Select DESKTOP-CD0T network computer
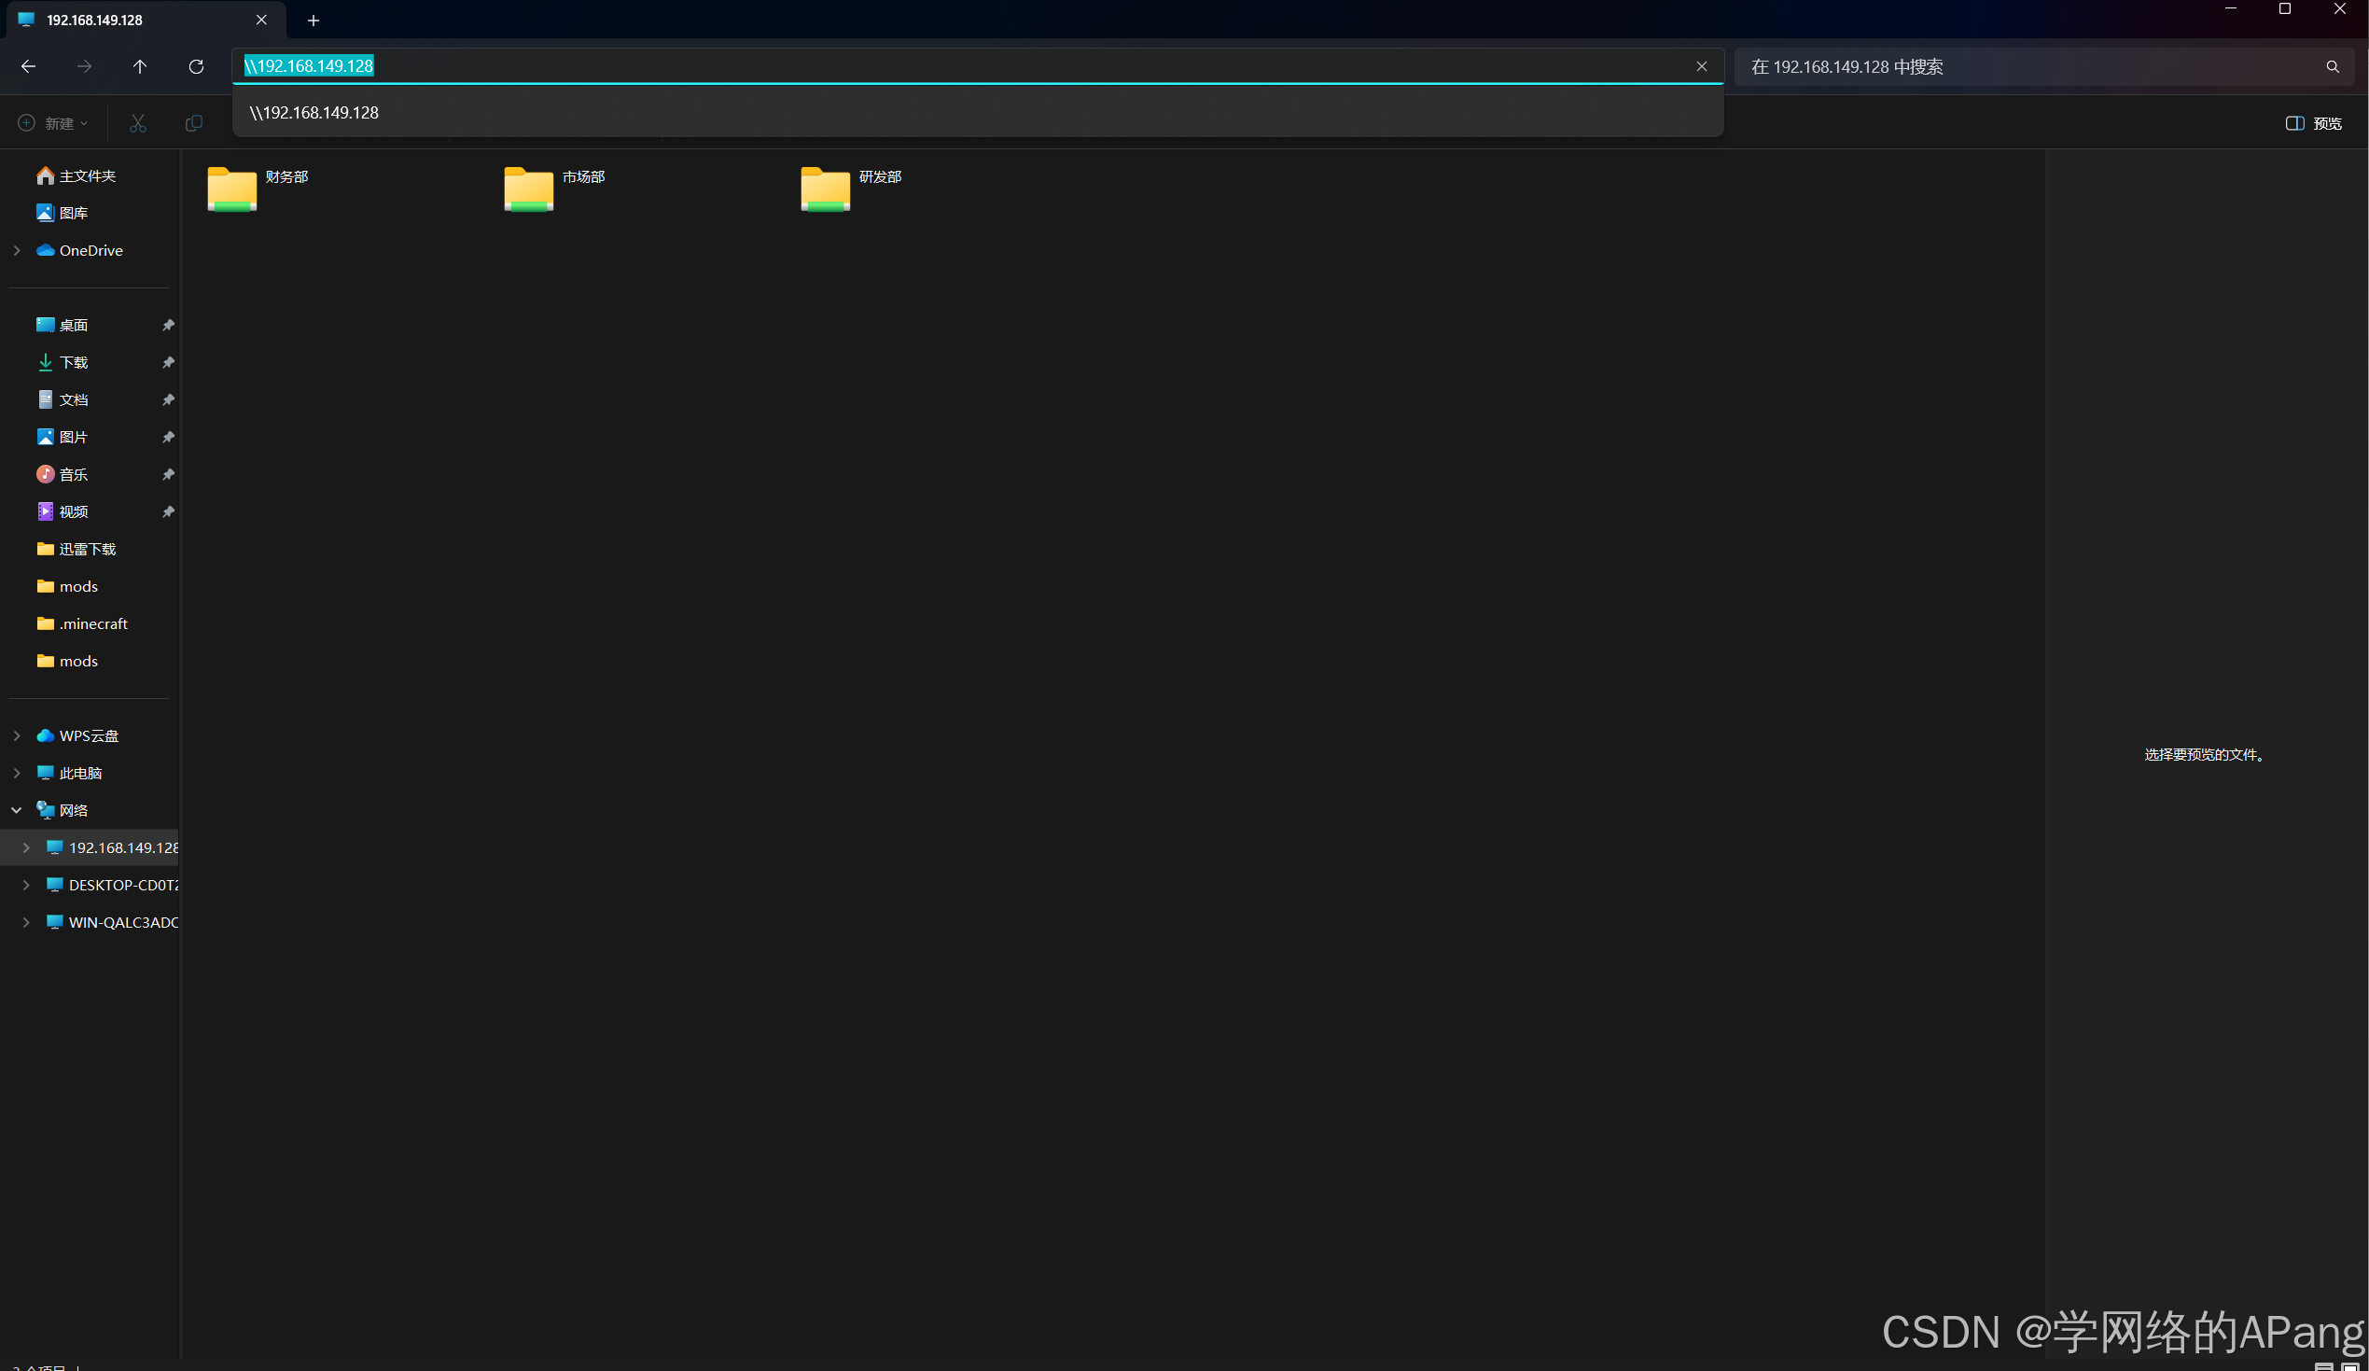This screenshot has height=1371, width=2369. point(122,885)
